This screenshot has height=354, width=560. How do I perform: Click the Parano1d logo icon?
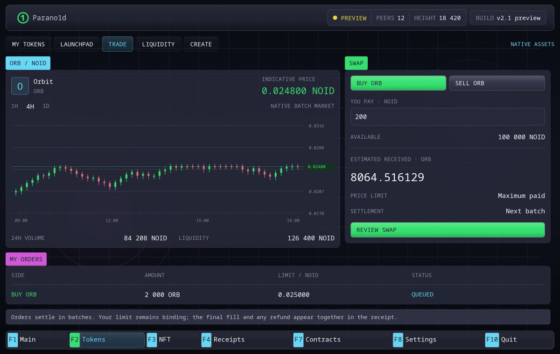click(23, 18)
